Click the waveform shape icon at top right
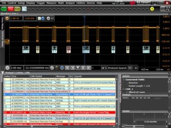The image size is (171, 128). (168, 9)
